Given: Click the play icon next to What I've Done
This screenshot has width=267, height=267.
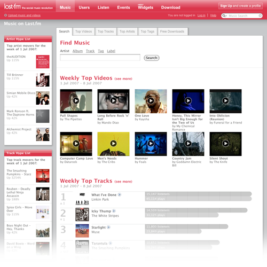Looking at the screenshot, I should point(120,194).
